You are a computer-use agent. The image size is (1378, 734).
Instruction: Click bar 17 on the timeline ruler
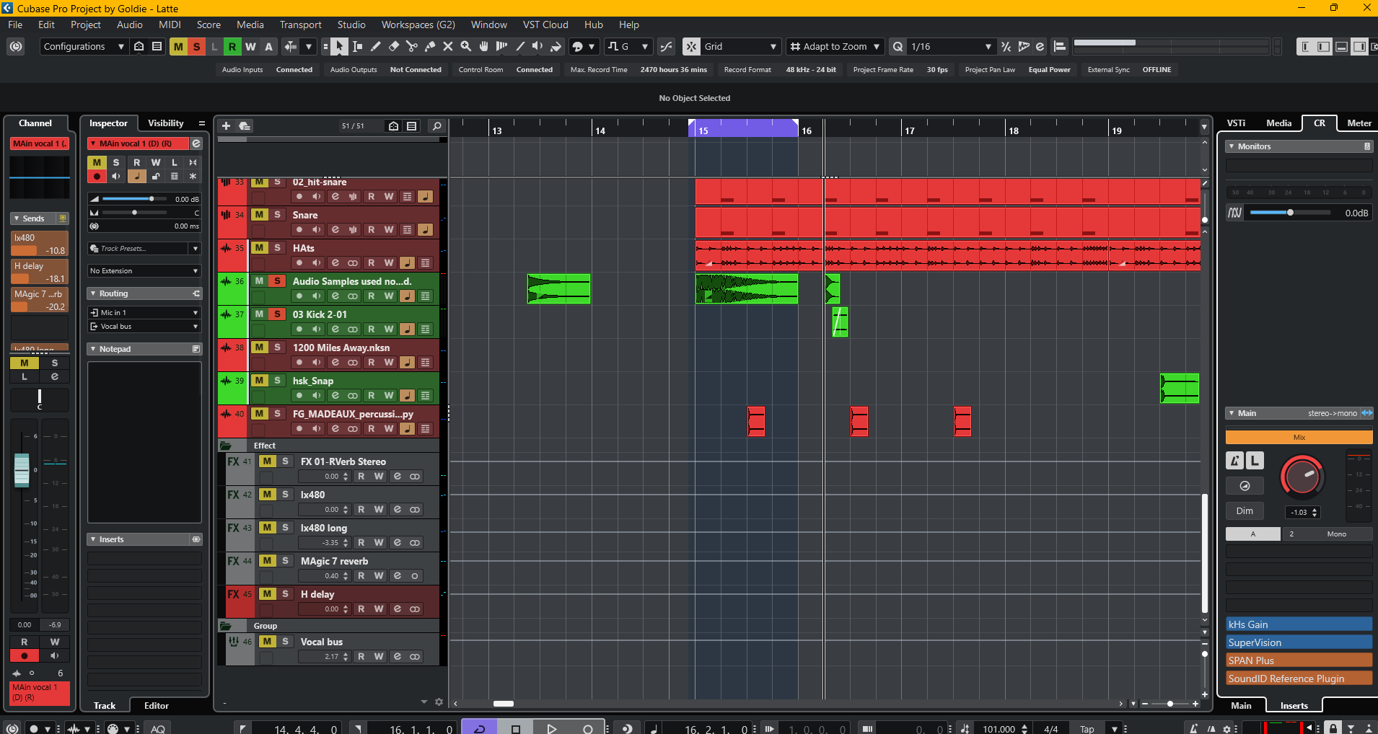pos(910,131)
